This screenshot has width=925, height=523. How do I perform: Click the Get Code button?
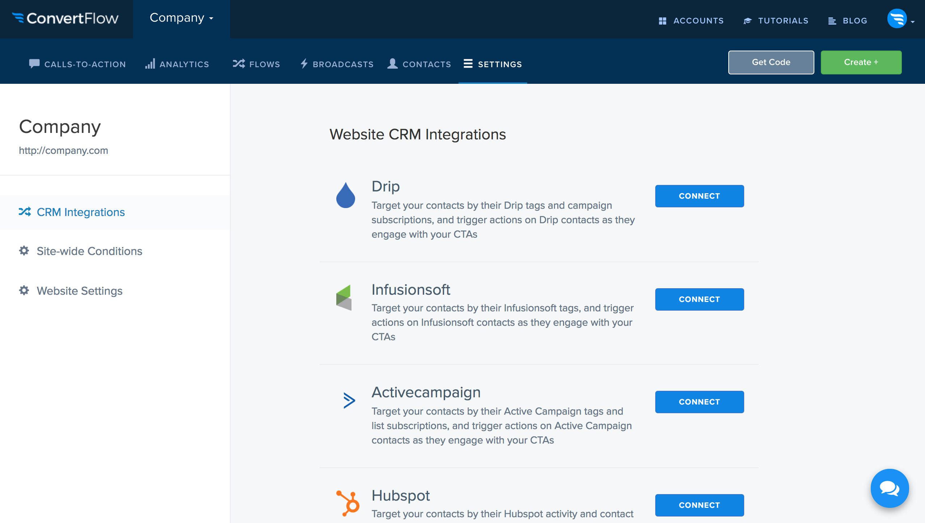(771, 62)
